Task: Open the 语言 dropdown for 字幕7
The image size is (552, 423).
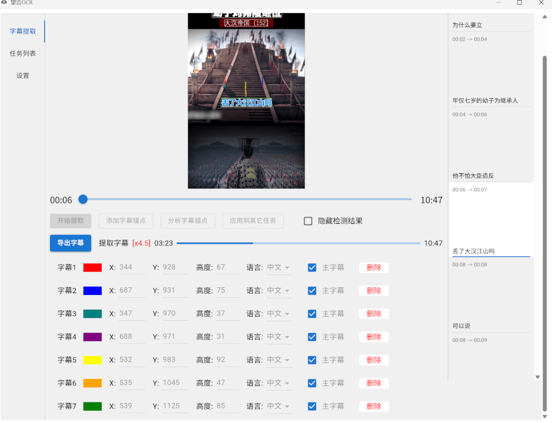Action: 279,406
